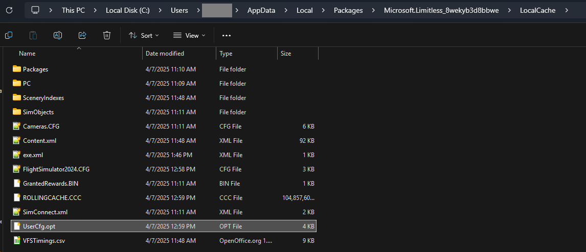Screen dimensions: 586x252
Task: Click the exe.xml file icon
Action: [16, 155]
